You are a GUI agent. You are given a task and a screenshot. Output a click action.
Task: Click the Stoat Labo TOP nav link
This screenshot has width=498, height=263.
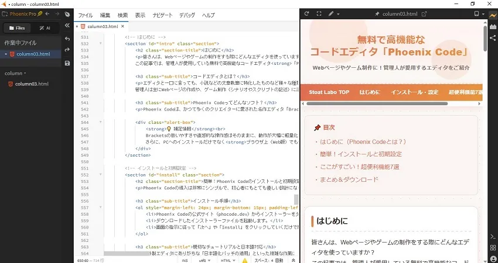tap(329, 92)
